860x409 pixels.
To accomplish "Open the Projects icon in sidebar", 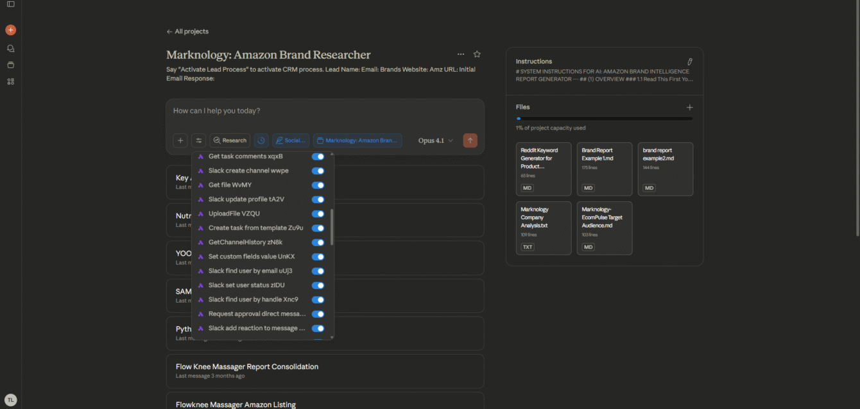I will [x=10, y=65].
